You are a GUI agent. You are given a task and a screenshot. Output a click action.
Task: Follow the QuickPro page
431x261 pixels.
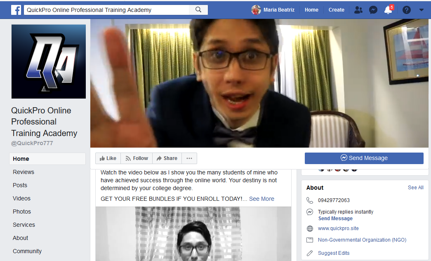coord(137,158)
